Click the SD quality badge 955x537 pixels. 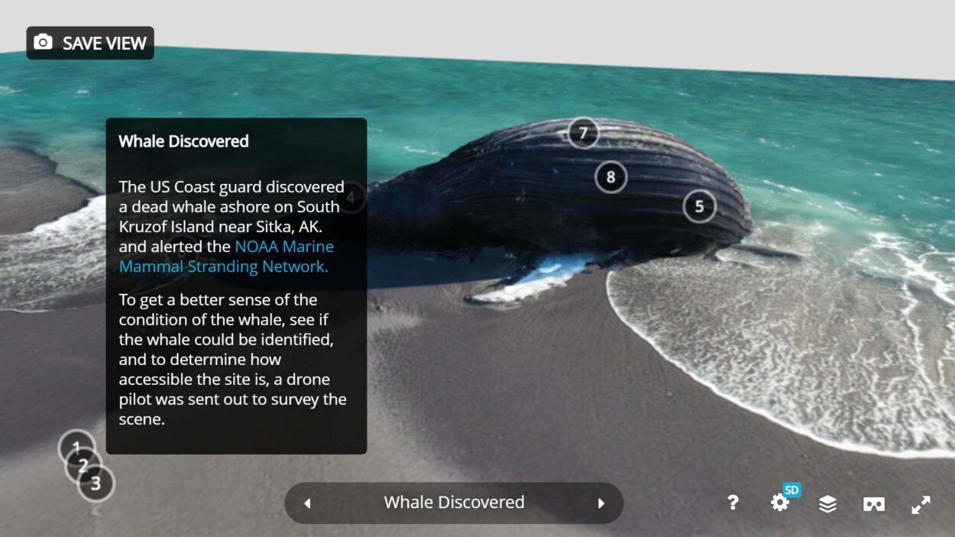point(792,490)
